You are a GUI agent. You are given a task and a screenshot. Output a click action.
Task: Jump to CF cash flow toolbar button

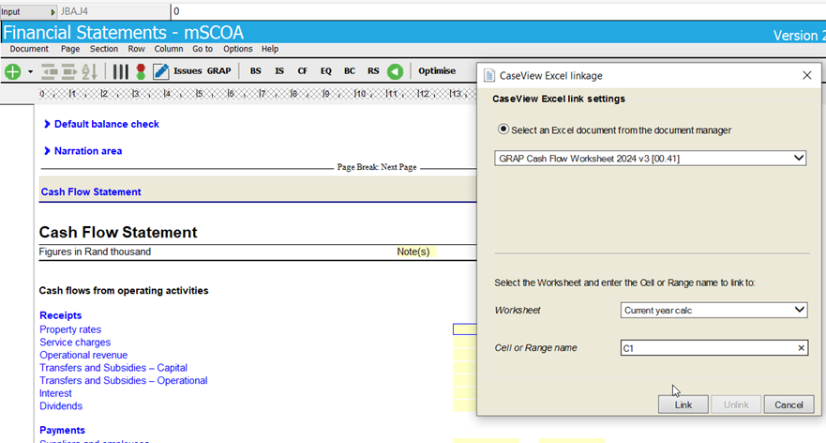tap(302, 71)
